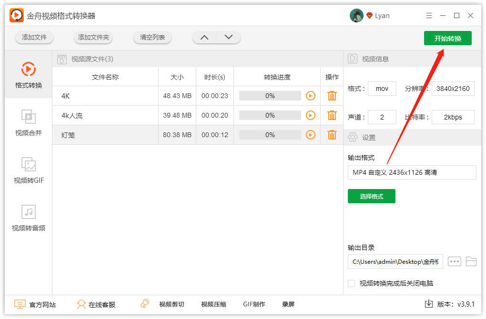The height and width of the screenshot is (319, 486).
Task: Click the tools icon beside 视频剪切
Action: click(145, 303)
